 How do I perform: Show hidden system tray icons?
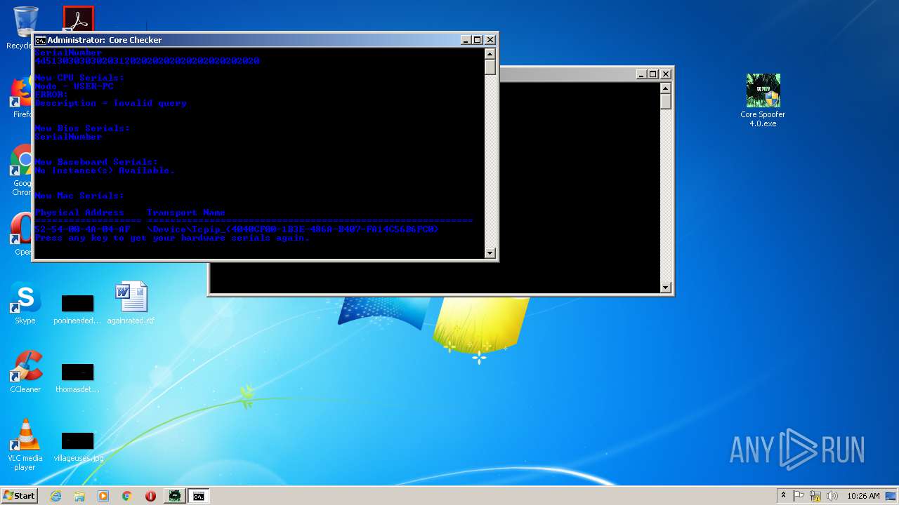pos(783,496)
